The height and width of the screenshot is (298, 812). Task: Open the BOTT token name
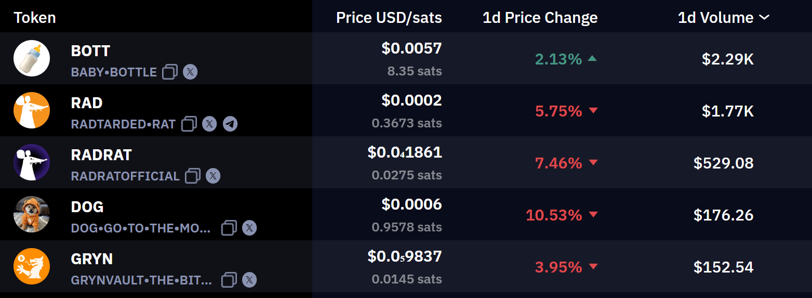coord(90,51)
